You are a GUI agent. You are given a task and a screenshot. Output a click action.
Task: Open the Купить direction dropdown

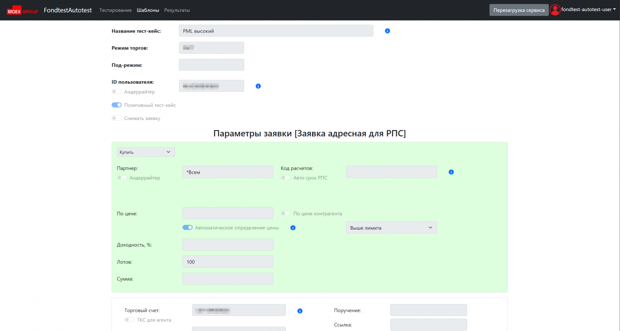(145, 152)
